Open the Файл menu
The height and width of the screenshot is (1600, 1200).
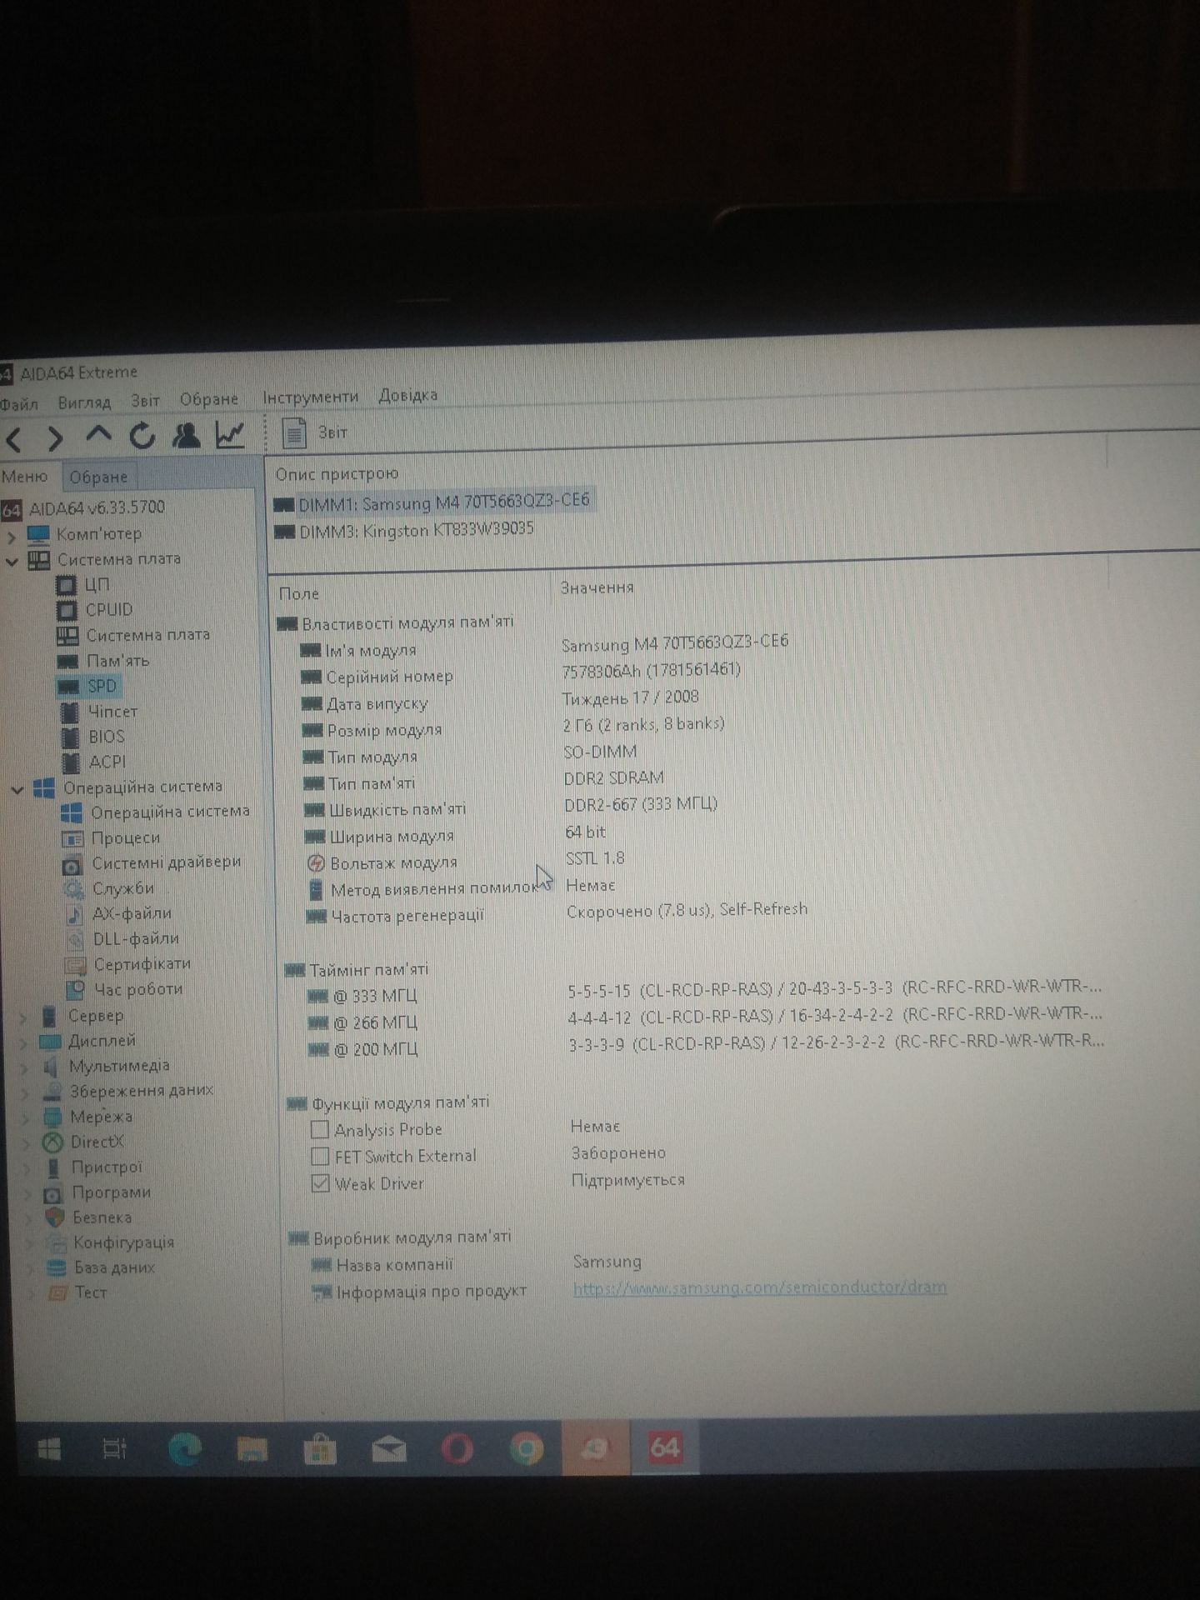tap(19, 404)
